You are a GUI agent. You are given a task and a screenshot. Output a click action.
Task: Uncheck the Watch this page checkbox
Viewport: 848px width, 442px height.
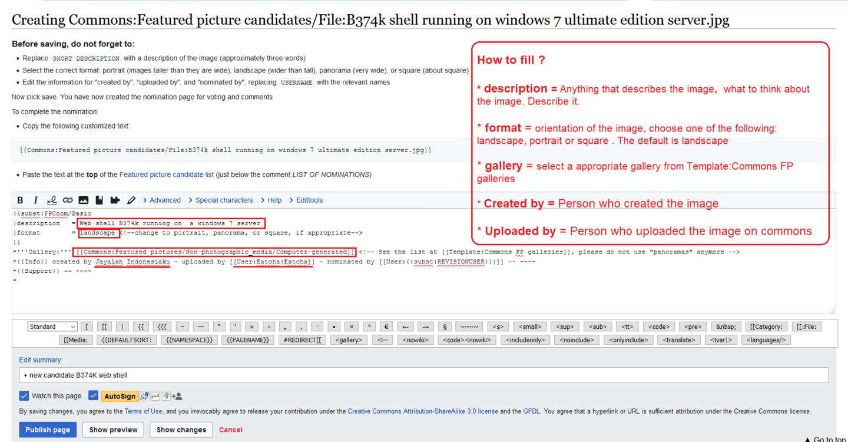[24, 396]
